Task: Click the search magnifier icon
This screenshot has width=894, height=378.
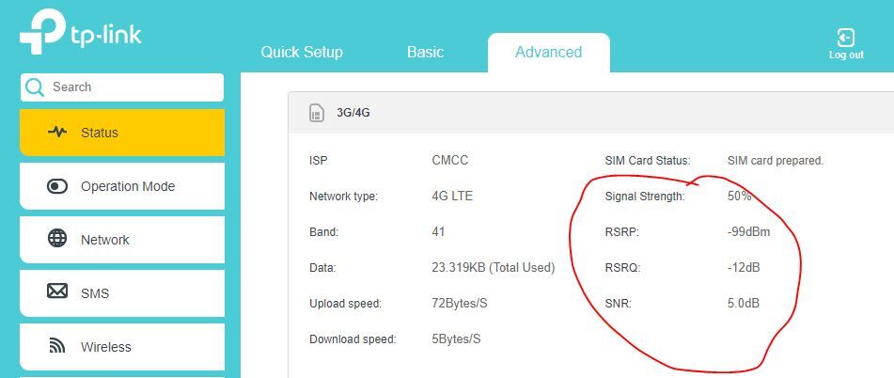Action: [36, 87]
